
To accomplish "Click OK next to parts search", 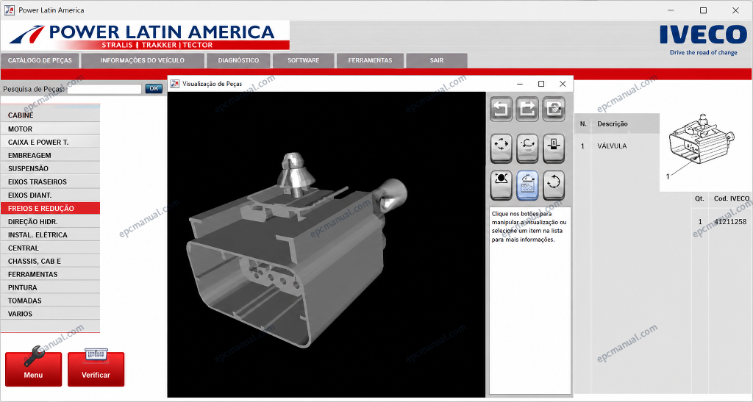I will coord(154,88).
